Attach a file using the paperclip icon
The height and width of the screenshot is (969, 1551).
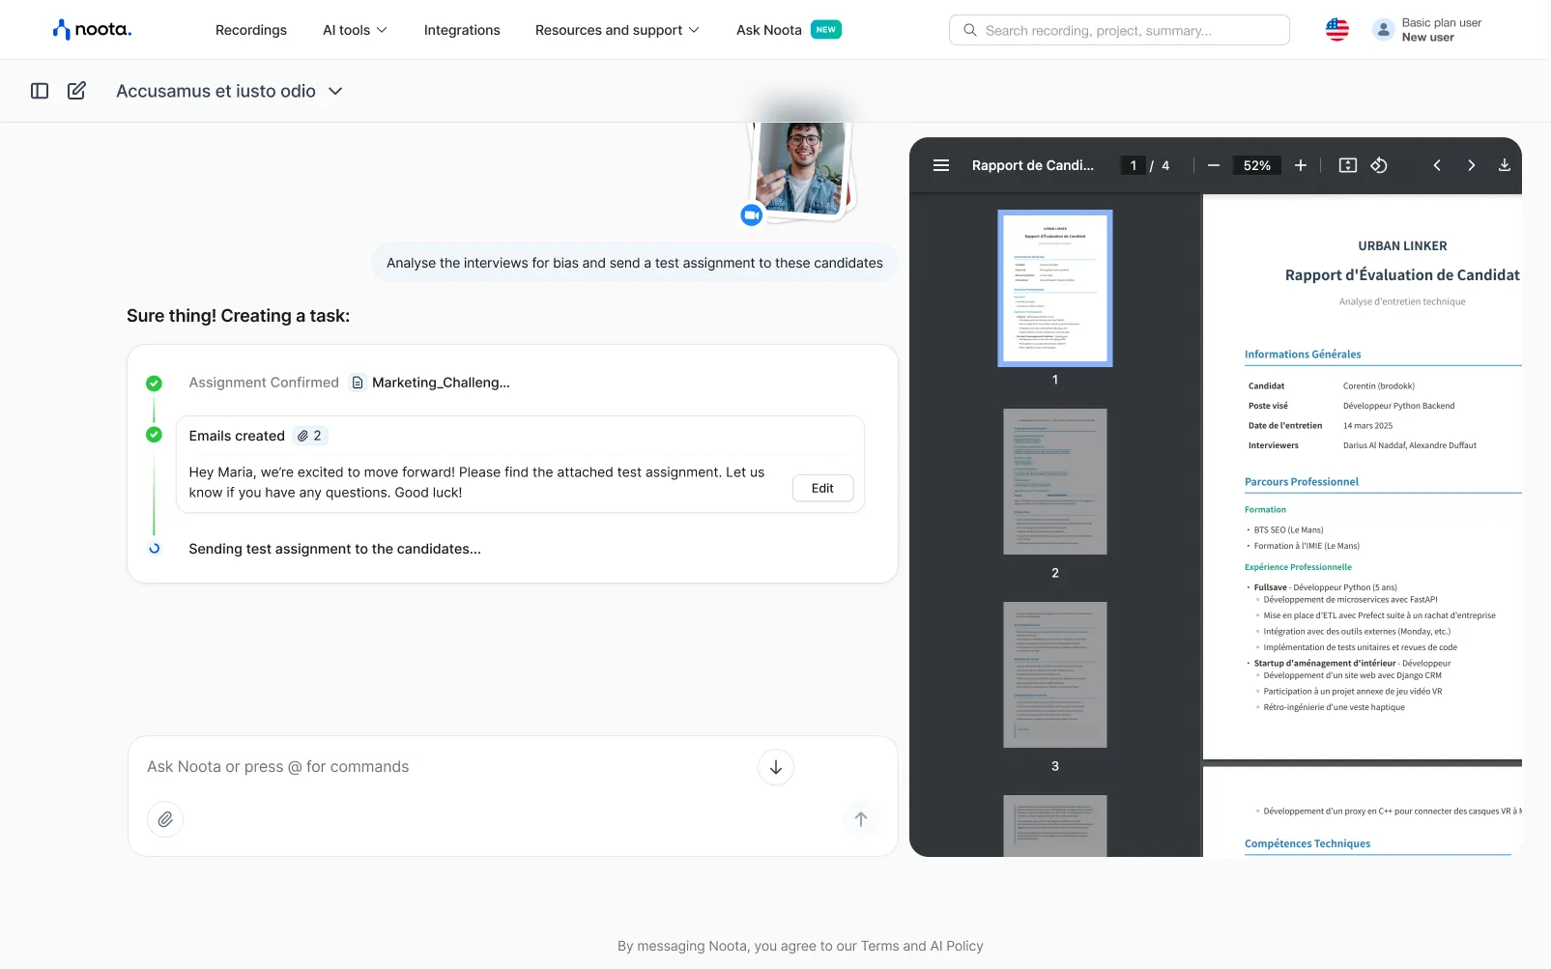[x=165, y=818]
